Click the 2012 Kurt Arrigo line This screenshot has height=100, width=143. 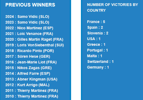[x=27, y=85]
